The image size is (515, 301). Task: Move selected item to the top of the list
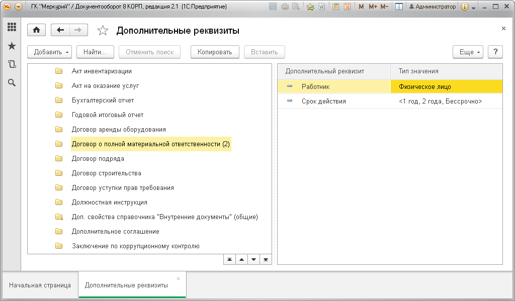[x=229, y=260]
